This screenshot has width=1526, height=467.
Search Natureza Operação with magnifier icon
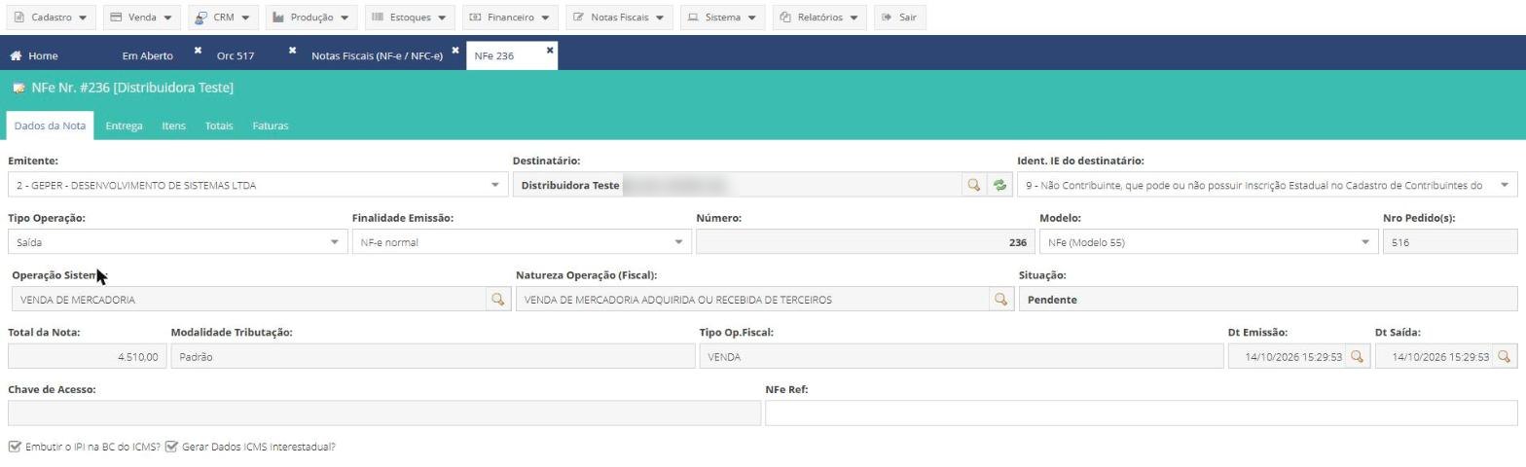(x=1000, y=300)
